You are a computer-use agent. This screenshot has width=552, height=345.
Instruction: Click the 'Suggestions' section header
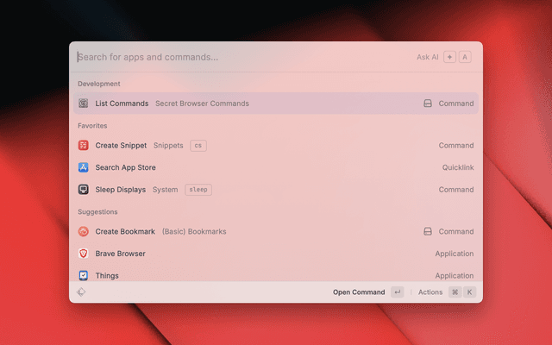pos(97,211)
